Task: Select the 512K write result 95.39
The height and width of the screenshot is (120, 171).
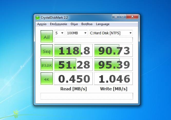Action: click(x=113, y=64)
